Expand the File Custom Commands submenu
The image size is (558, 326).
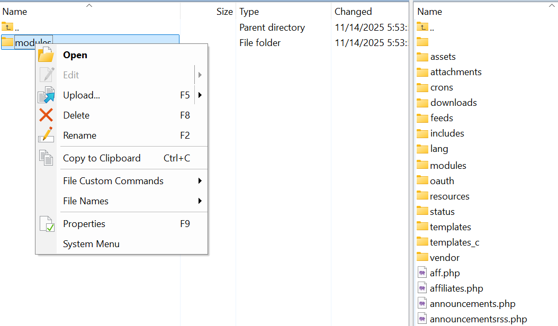tap(200, 181)
